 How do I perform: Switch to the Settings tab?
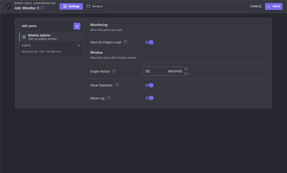pos(71,6)
